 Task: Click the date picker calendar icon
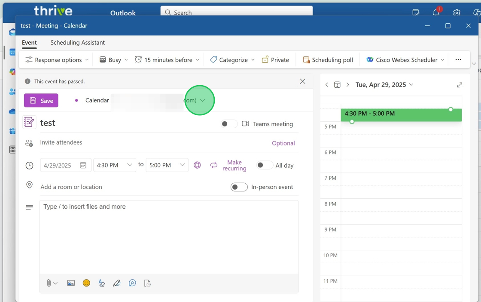(x=83, y=165)
